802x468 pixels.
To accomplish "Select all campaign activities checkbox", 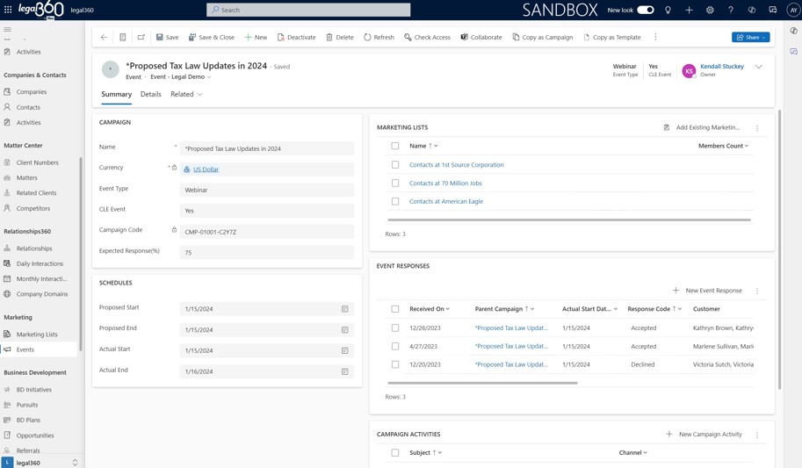I will (395, 453).
